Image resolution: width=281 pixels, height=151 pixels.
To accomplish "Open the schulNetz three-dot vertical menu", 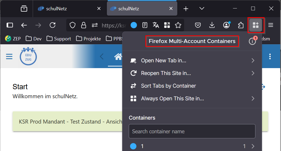I will pos(270,56).
